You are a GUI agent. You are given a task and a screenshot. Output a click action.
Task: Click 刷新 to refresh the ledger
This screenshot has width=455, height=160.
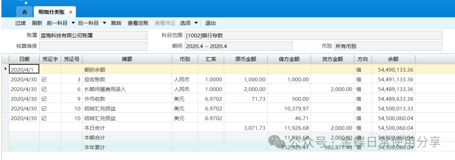37,23
